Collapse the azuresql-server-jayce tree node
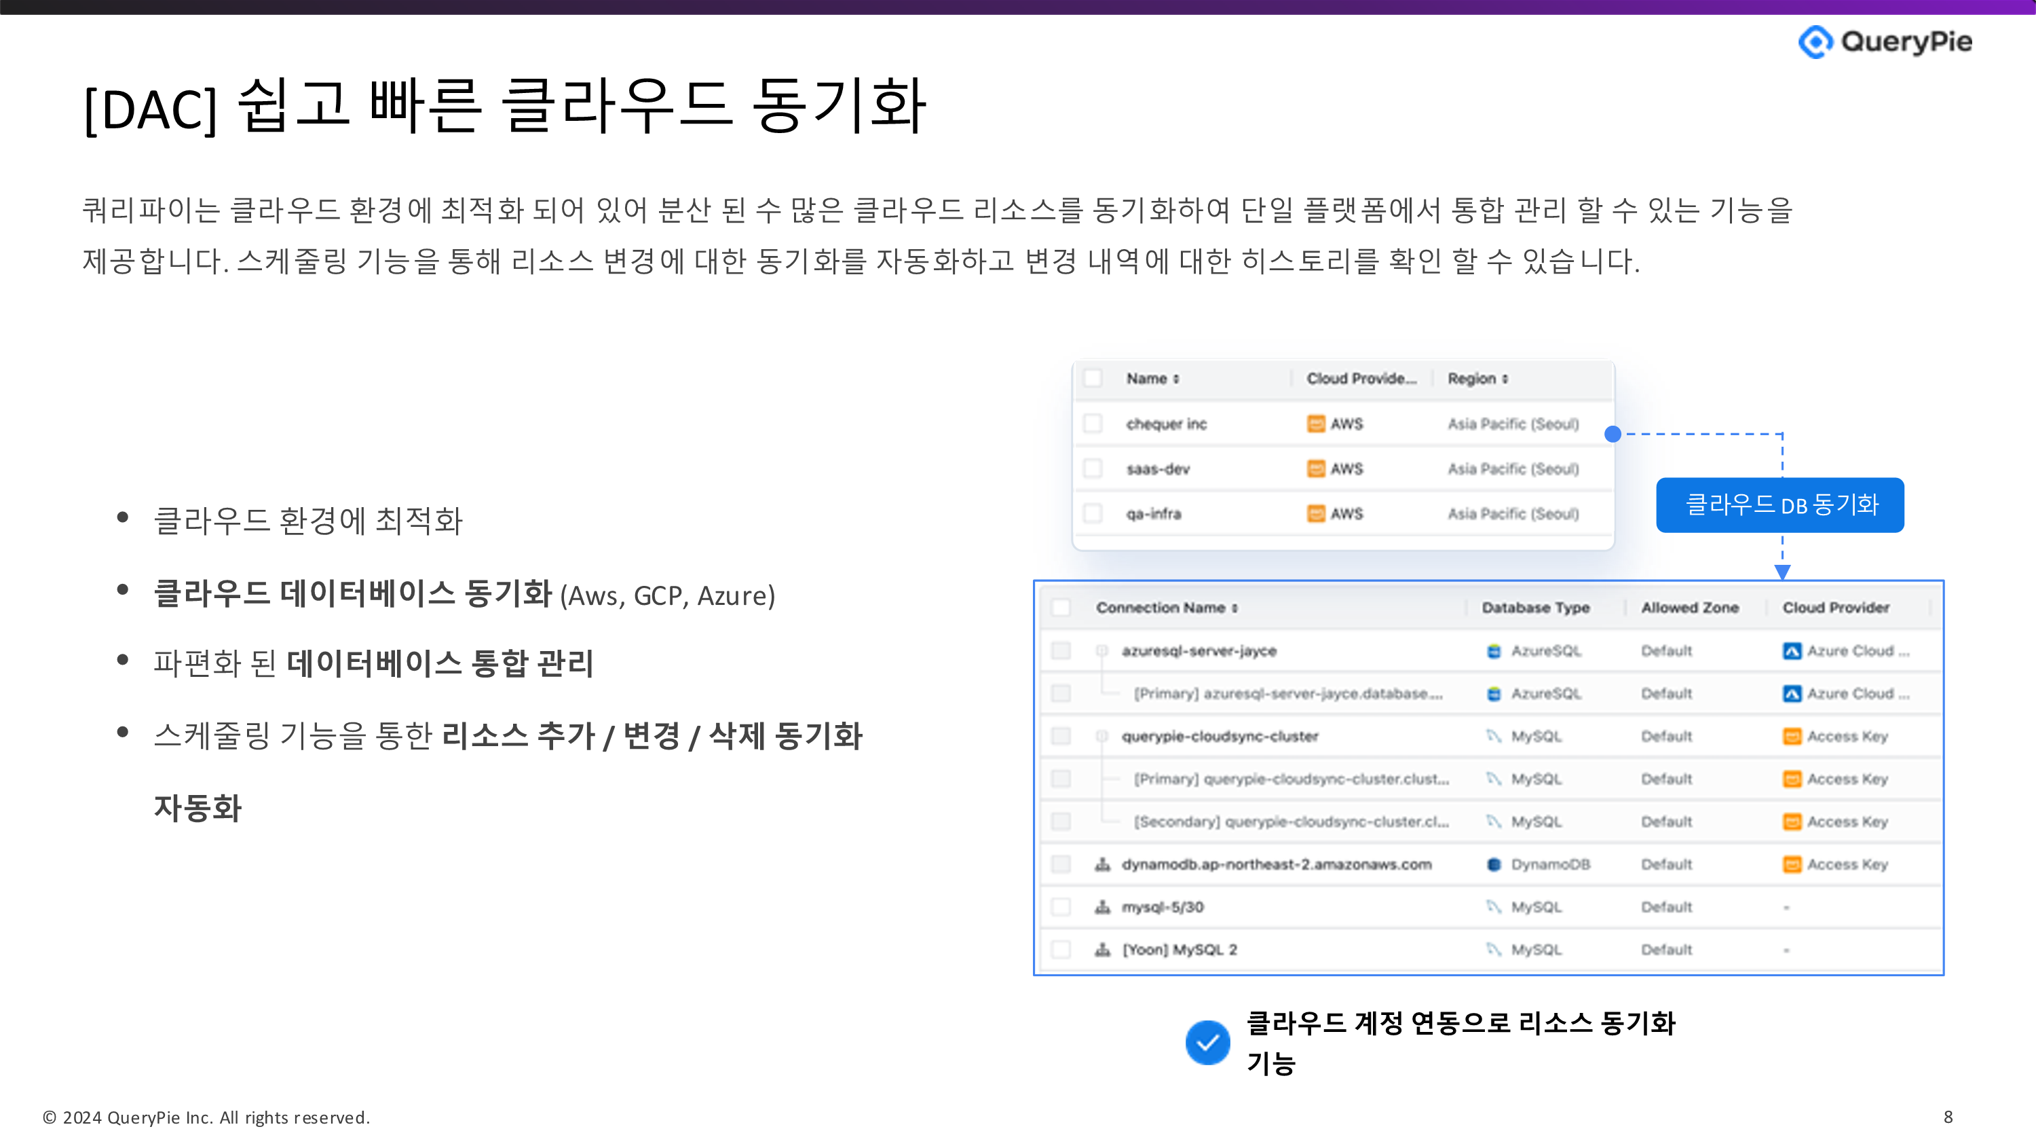 tap(1101, 651)
